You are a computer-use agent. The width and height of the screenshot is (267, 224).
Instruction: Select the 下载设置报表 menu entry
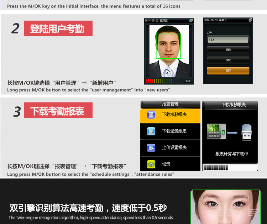pyautogui.click(x=170, y=132)
